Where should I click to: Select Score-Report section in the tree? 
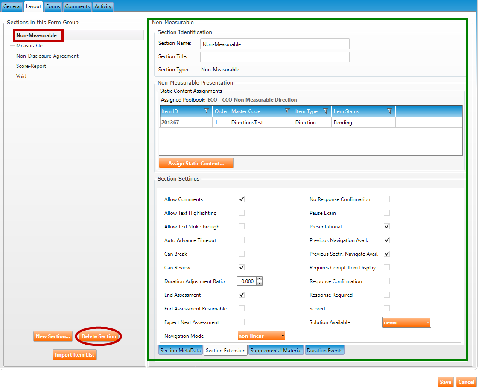[31, 66]
